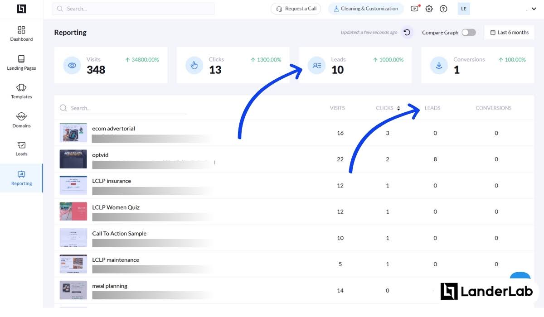Image resolution: width=544 pixels, height=317 pixels.
Task: Sort by the VISITS column header
Action: [337, 108]
